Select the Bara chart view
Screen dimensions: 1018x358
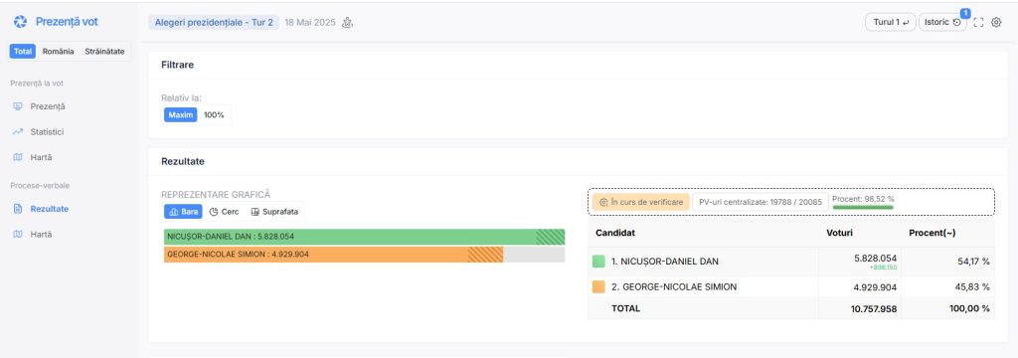click(x=183, y=212)
